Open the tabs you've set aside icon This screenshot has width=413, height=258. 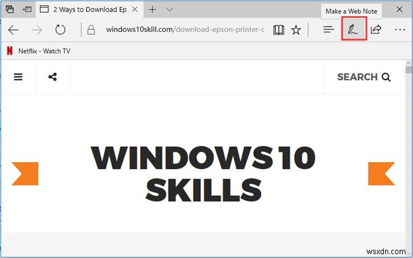click(10, 10)
